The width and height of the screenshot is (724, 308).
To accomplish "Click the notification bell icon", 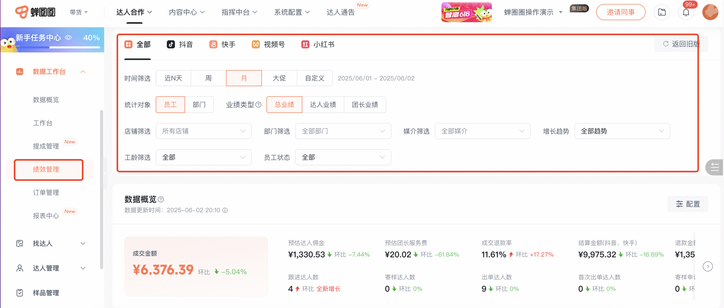I will [686, 12].
